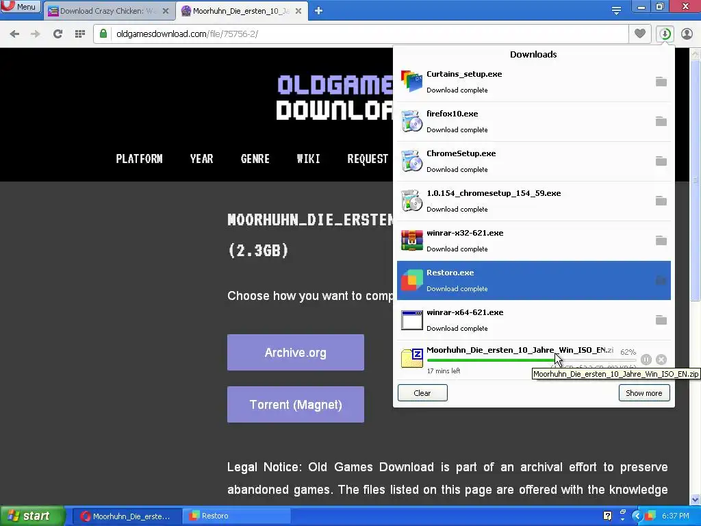Screen dimensions: 701x526
Task: Cancel the Moorhuhn zip download
Action: pos(661,360)
